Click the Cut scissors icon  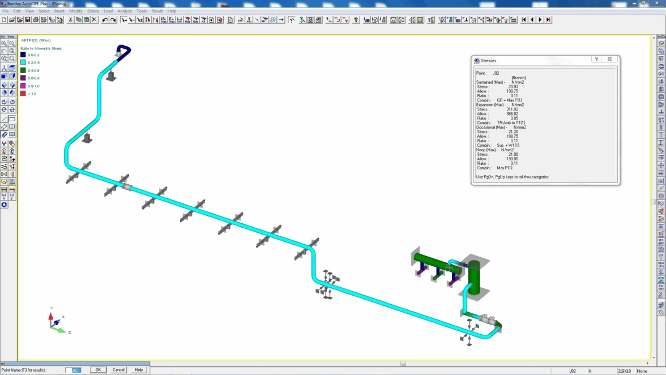pyautogui.click(x=71, y=20)
